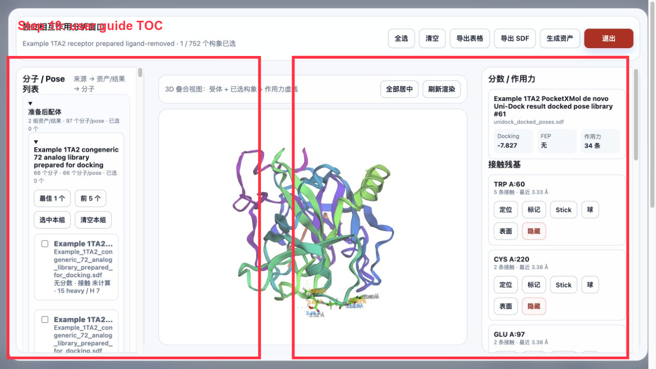Click contact summary text under CYS A:220

click(521, 267)
